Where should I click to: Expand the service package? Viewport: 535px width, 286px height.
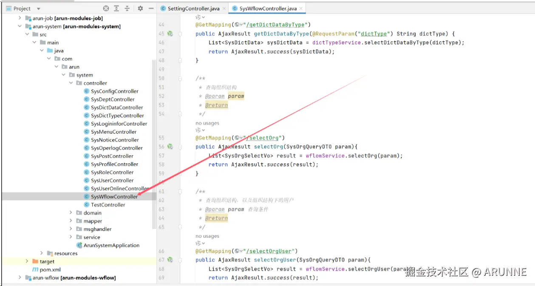point(71,237)
